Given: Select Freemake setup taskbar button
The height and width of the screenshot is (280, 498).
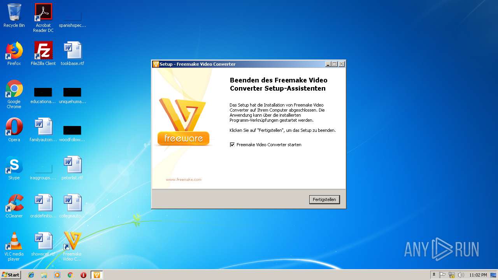Looking at the screenshot, I should pos(97,275).
